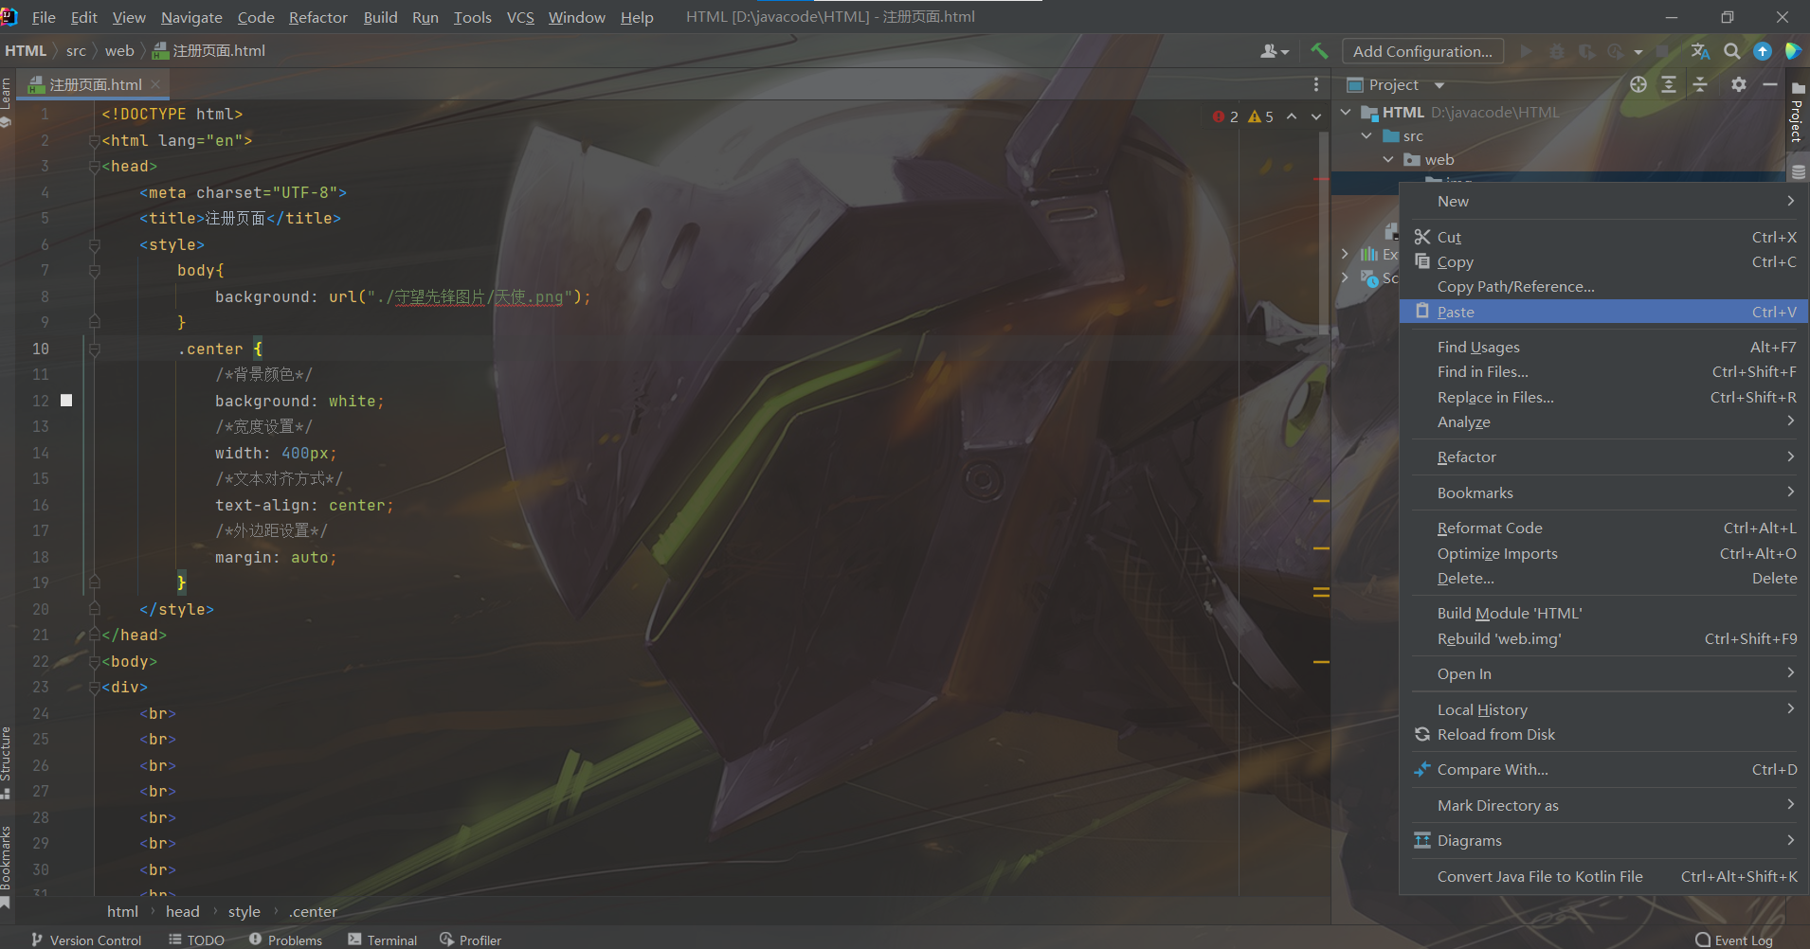Click the head breadcrumb in editor footer
This screenshot has width=1810, height=949.
click(x=182, y=911)
